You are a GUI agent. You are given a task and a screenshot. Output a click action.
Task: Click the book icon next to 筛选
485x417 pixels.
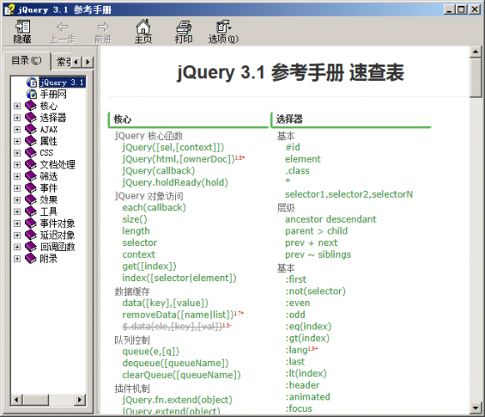click(x=31, y=177)
